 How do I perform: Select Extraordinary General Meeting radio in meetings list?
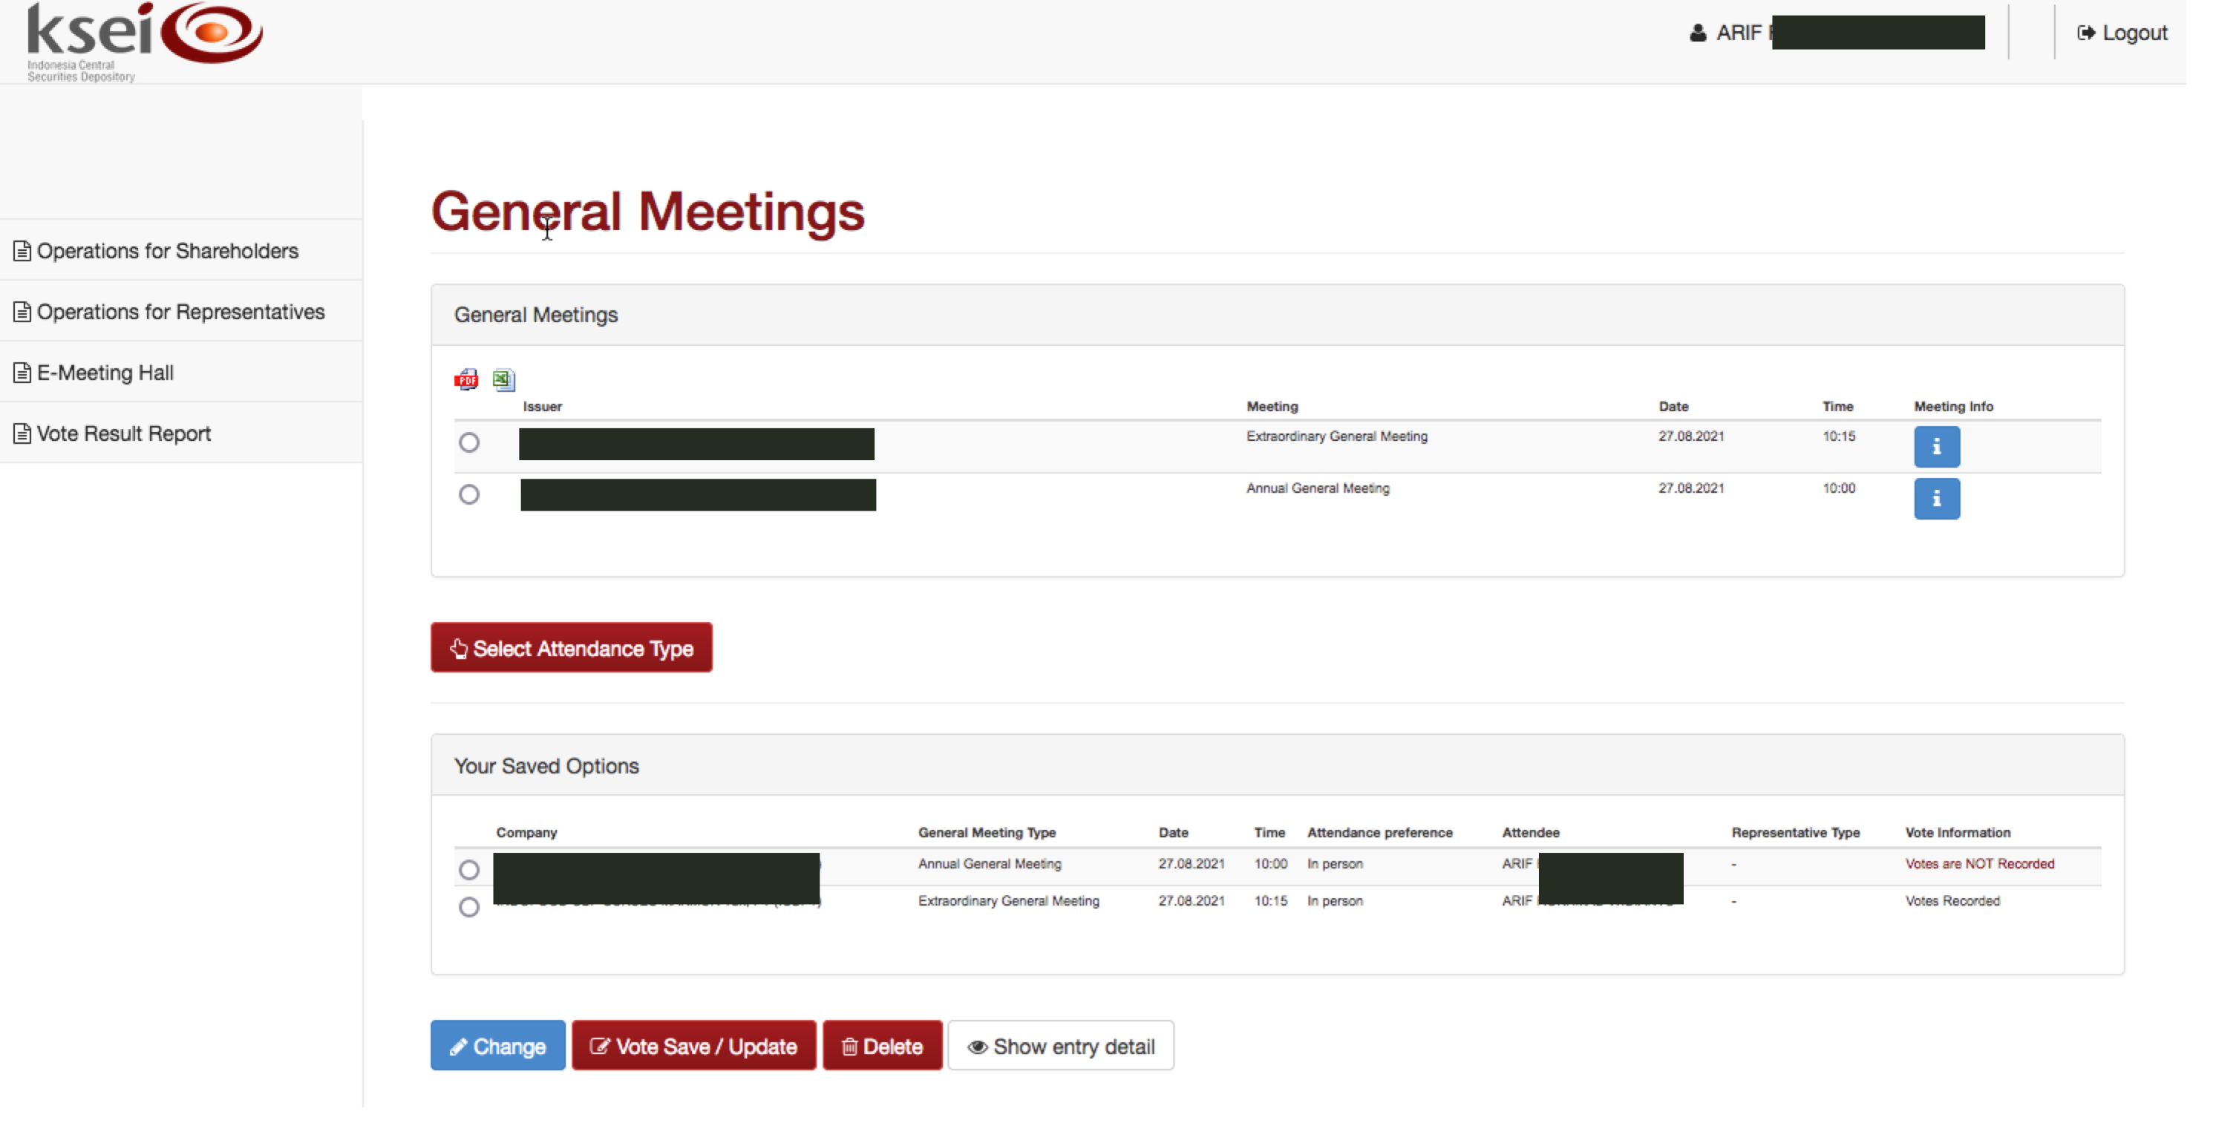[469, 443]
